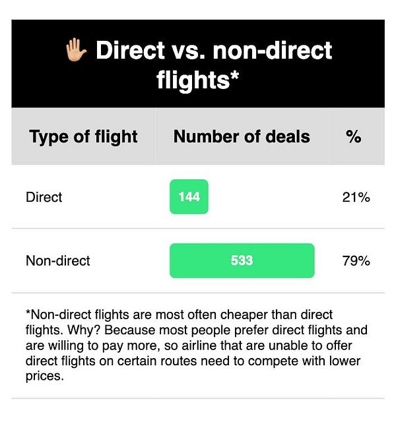Select the "Number of deals" column header
This screenshot has height=424, width=396.
242,136
